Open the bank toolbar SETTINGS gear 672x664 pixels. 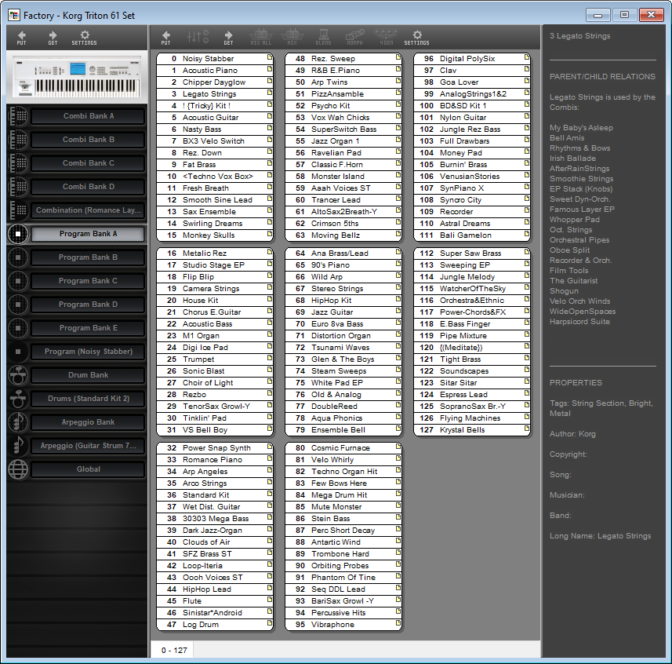[x=416, y=38]
